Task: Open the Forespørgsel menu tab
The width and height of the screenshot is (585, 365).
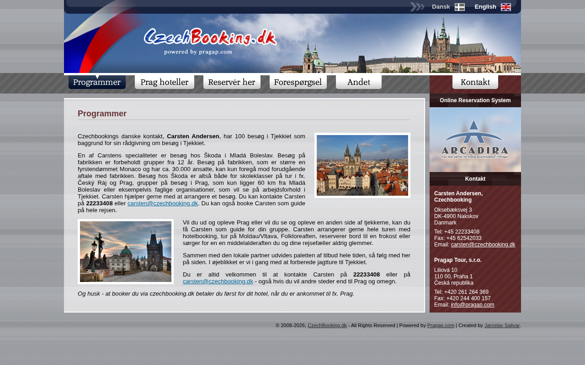Action: (298, 82)
